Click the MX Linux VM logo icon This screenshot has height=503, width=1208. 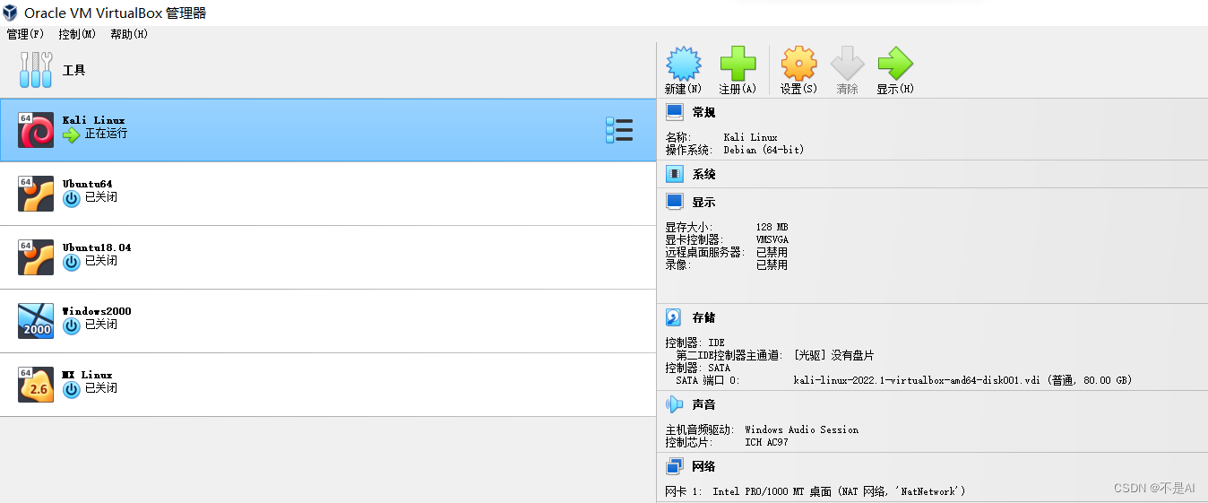click(36, 385)
